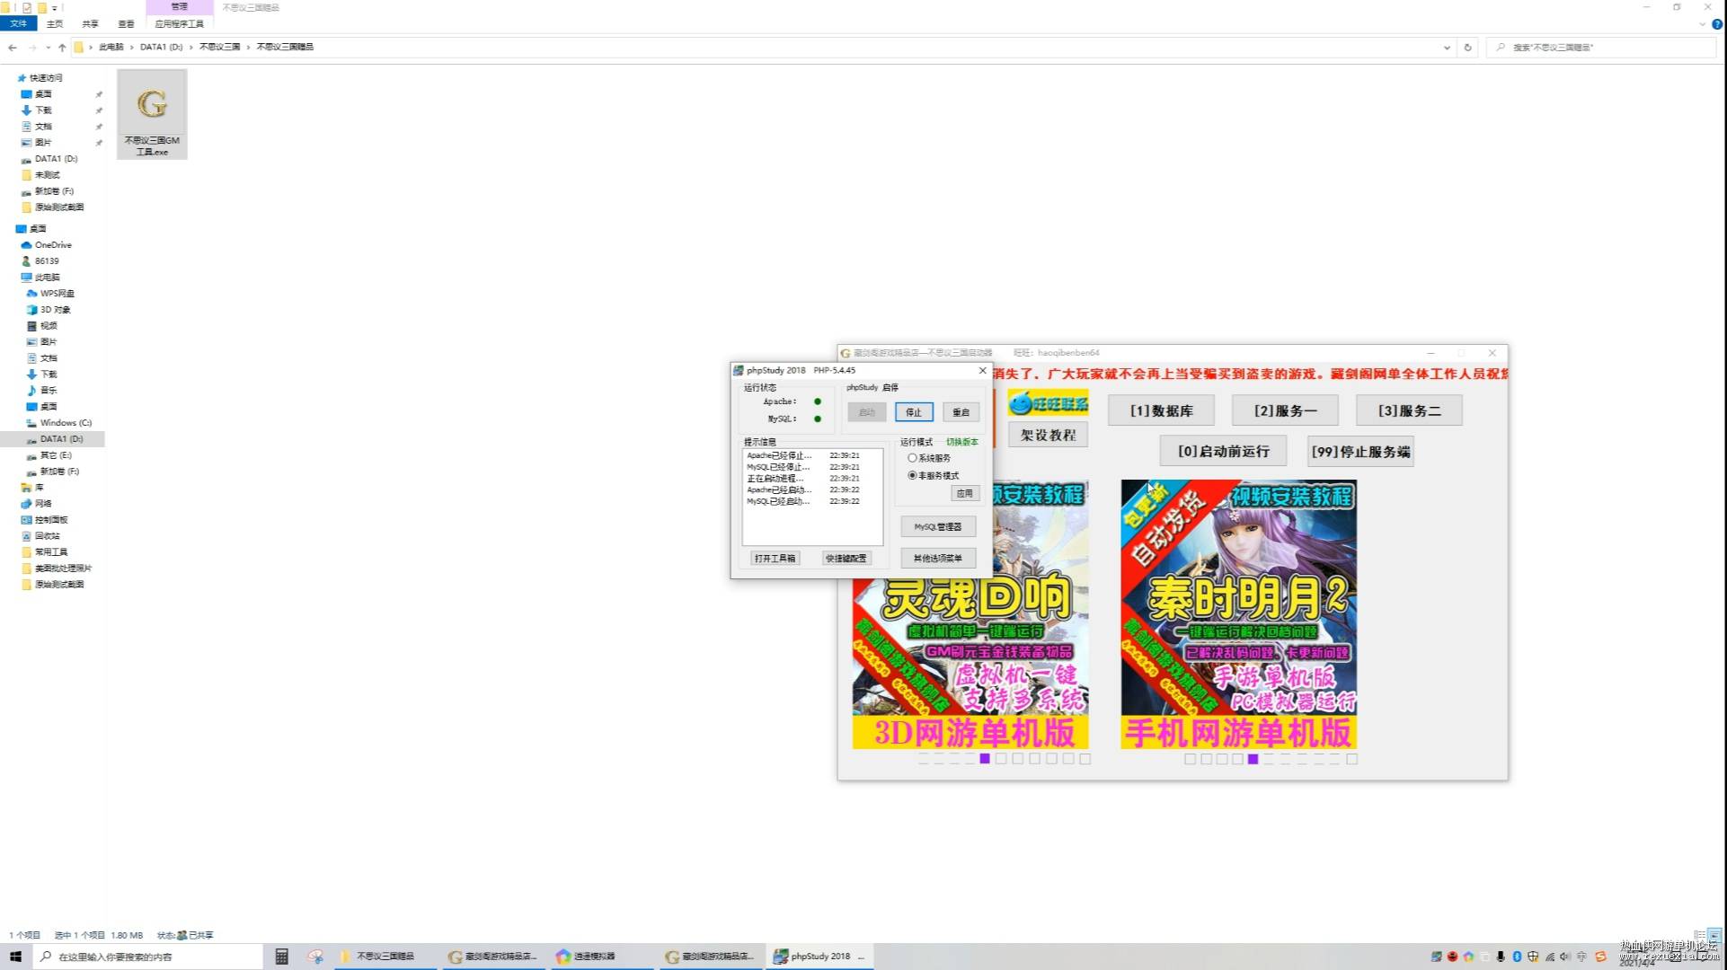Expand DATA1 (D:) breadcrumb chevron
1727x970 pixels.
click(x=190, y=48)
